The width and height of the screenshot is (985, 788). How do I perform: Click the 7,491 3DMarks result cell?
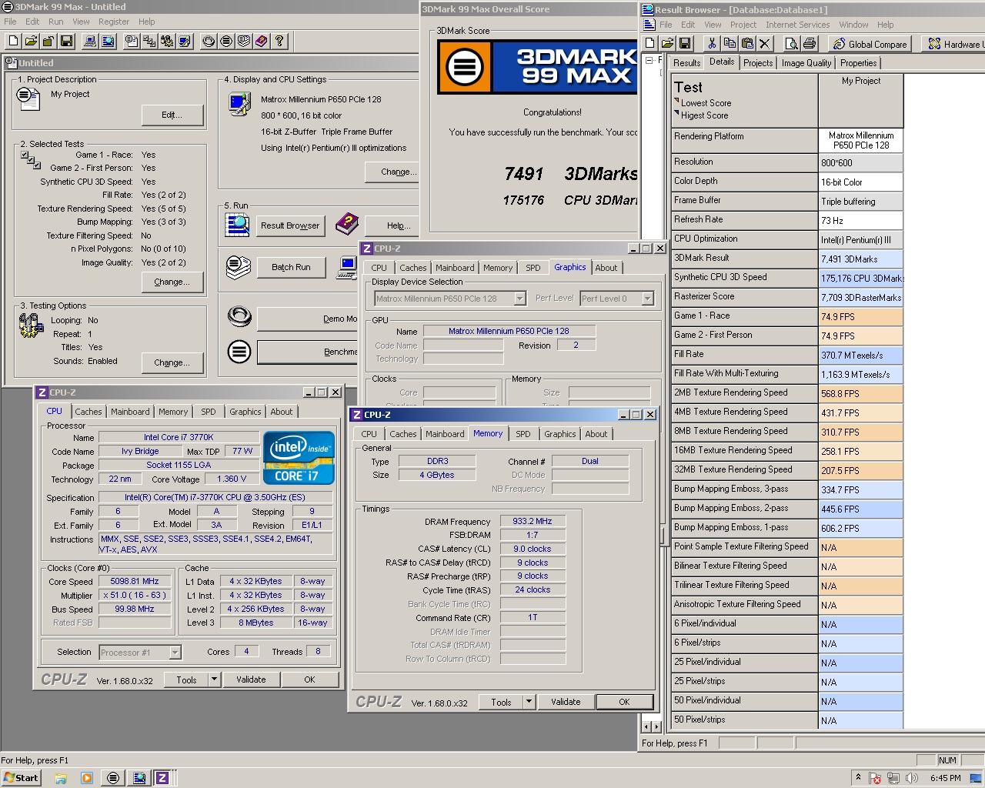tap(860, 259)
